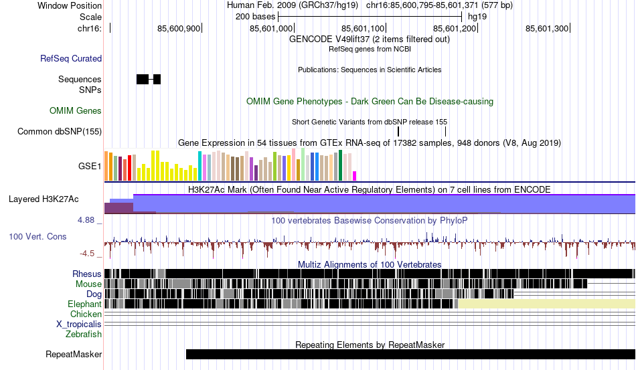
Task: Open Short Genetic Variants from dbSNP title
Action: (x=370, y=122)
